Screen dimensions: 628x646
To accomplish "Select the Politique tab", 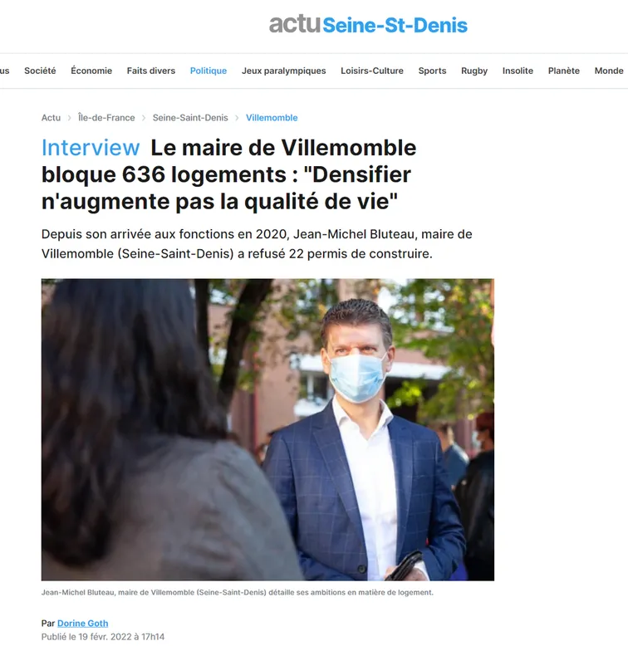I will tap(209, 71).
